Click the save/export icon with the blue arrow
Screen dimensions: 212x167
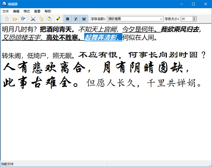click(x=23, y=19)
